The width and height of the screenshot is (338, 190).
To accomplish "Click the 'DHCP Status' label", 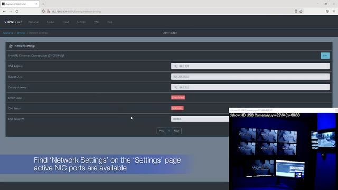I will click(15, 98).
